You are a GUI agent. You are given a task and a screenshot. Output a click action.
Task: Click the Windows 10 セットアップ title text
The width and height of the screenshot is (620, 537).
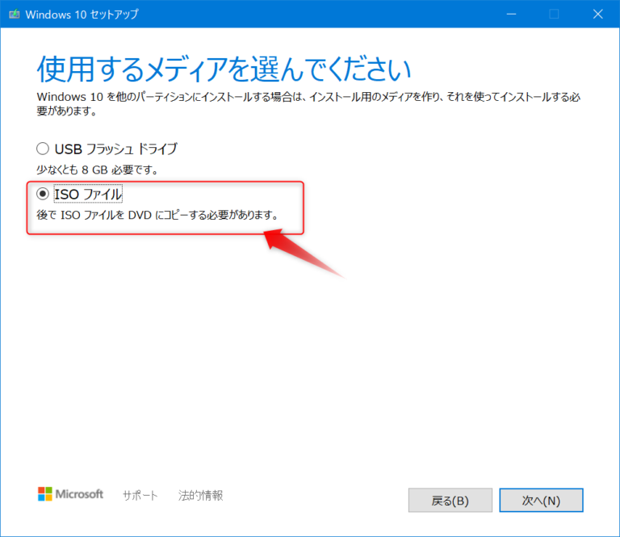point(82,15)
